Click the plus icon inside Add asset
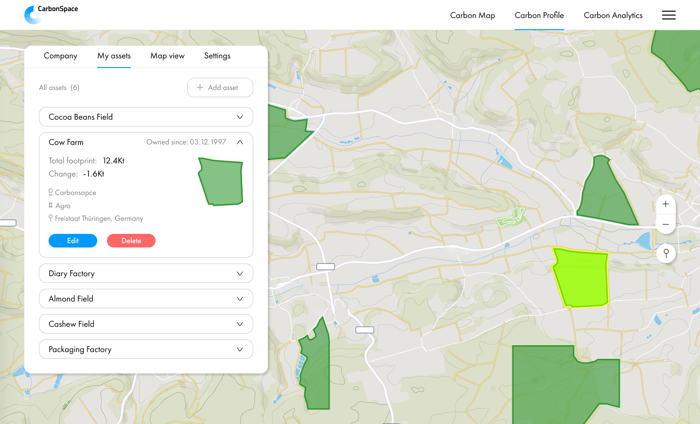This screenshot has width=700, height=424. pyautogui.click(x=200, y=88)
